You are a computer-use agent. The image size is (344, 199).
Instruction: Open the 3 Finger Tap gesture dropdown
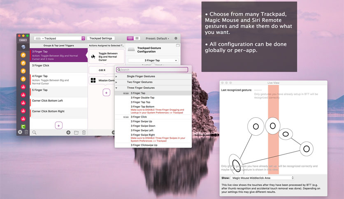(153, 60)
